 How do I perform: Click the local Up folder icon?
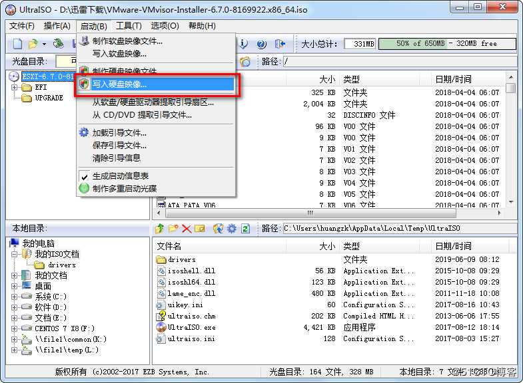coord(160,228)
